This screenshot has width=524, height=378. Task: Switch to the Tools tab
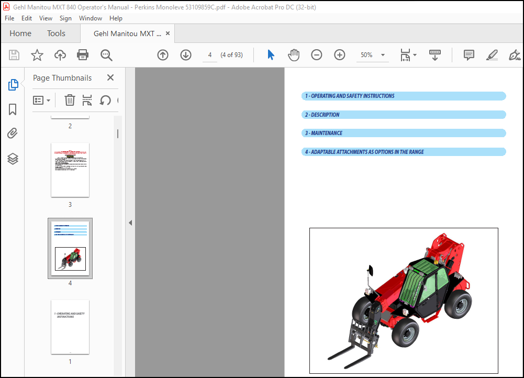point(56,34)
